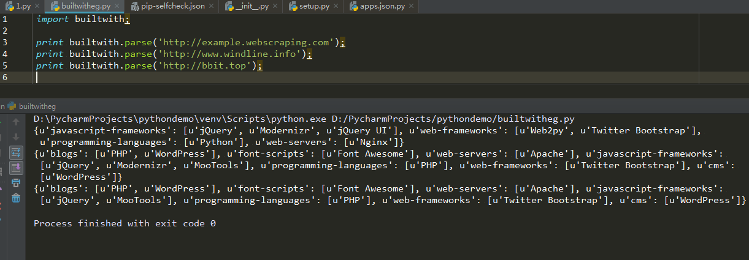Close the pip-selfcheck.json tab

pos(212,7)
